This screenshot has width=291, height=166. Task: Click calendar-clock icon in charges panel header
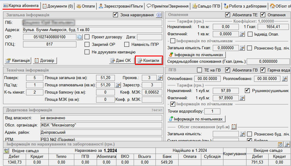(280, 144)
